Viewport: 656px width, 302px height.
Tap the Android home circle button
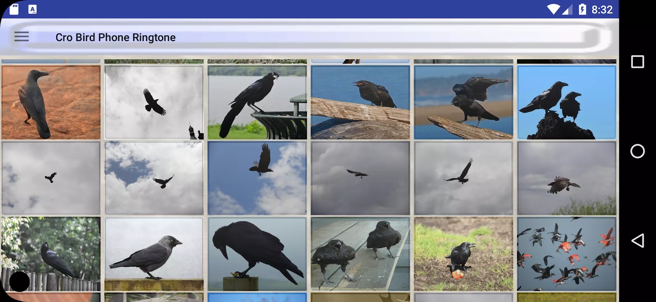pos(637,151)
